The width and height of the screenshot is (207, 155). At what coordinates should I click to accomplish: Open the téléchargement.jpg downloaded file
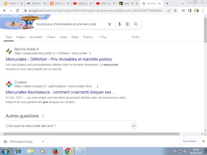pyautogui.click(x=21, y=141)
